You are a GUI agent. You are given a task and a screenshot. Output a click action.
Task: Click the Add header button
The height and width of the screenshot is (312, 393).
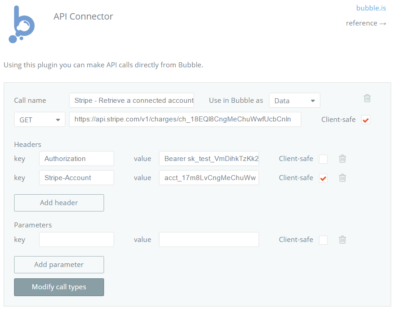tap(59, 203)
